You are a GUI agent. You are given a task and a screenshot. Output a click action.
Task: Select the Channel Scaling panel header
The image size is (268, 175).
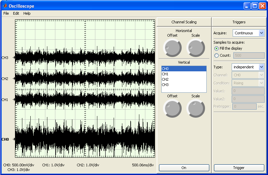coord(184,22)
